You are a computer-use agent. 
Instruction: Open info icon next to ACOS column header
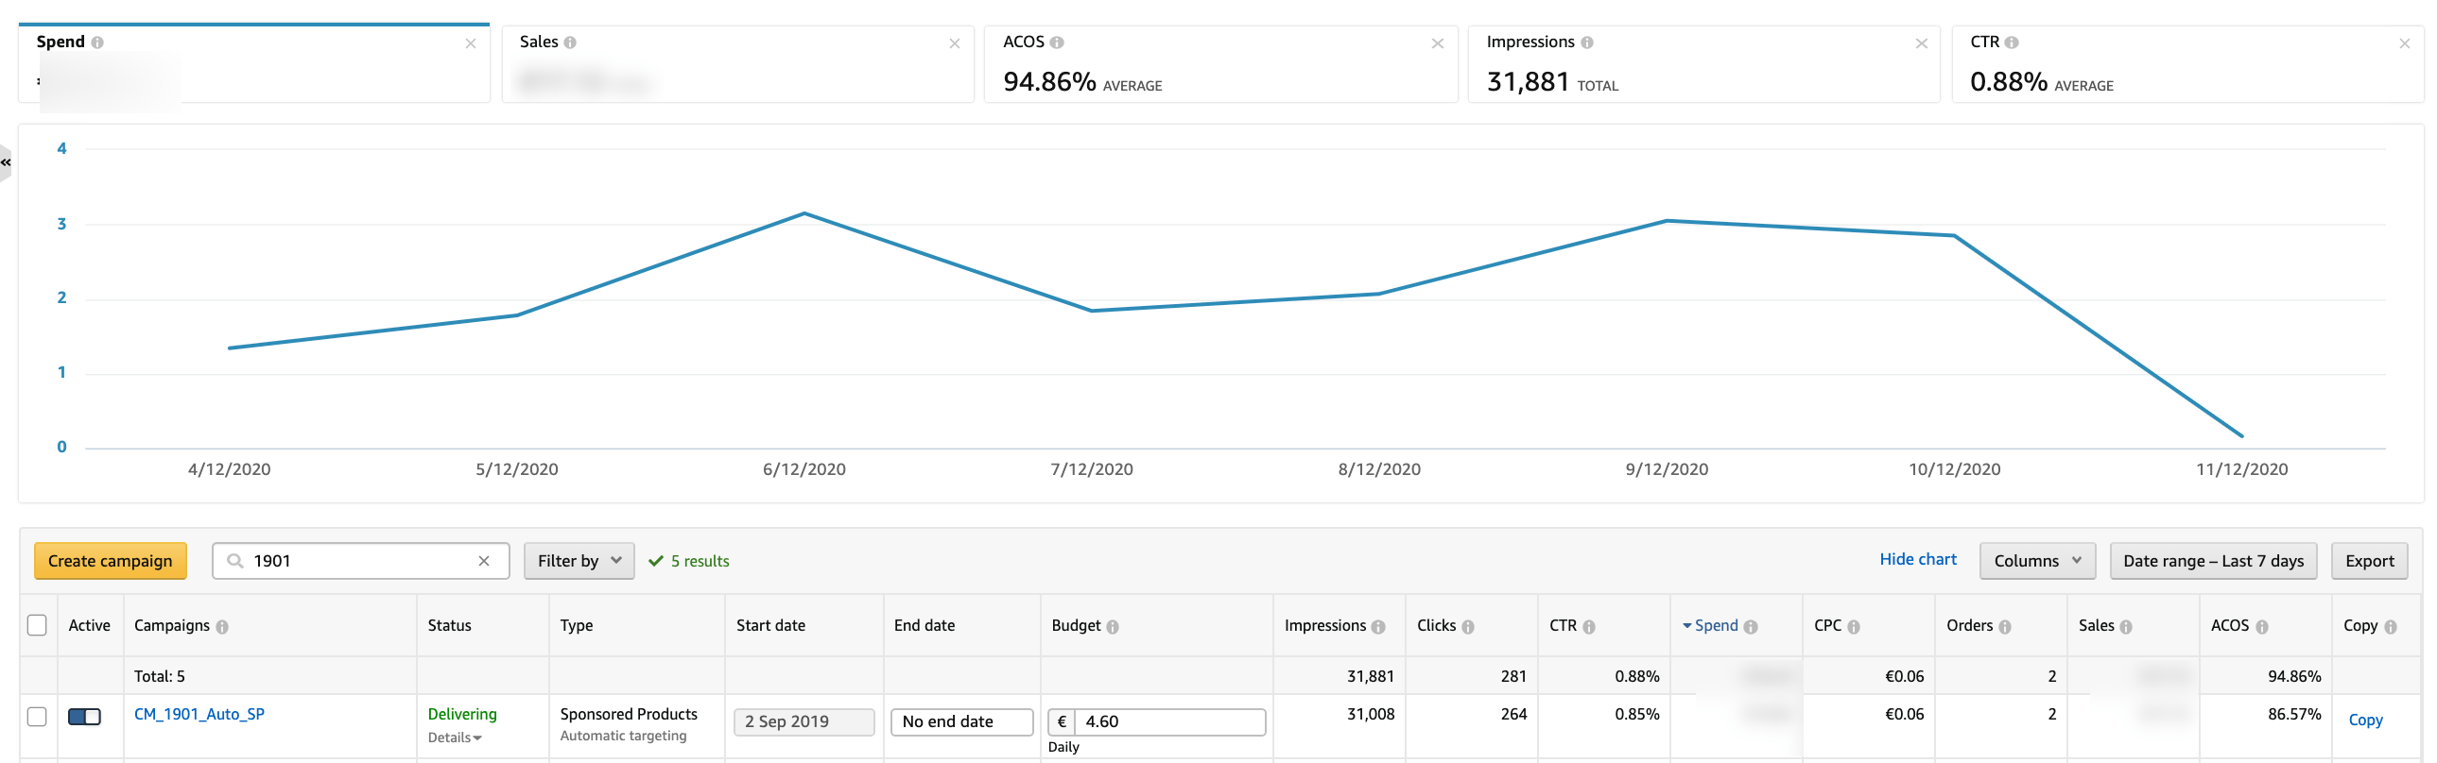(2261, 627)
